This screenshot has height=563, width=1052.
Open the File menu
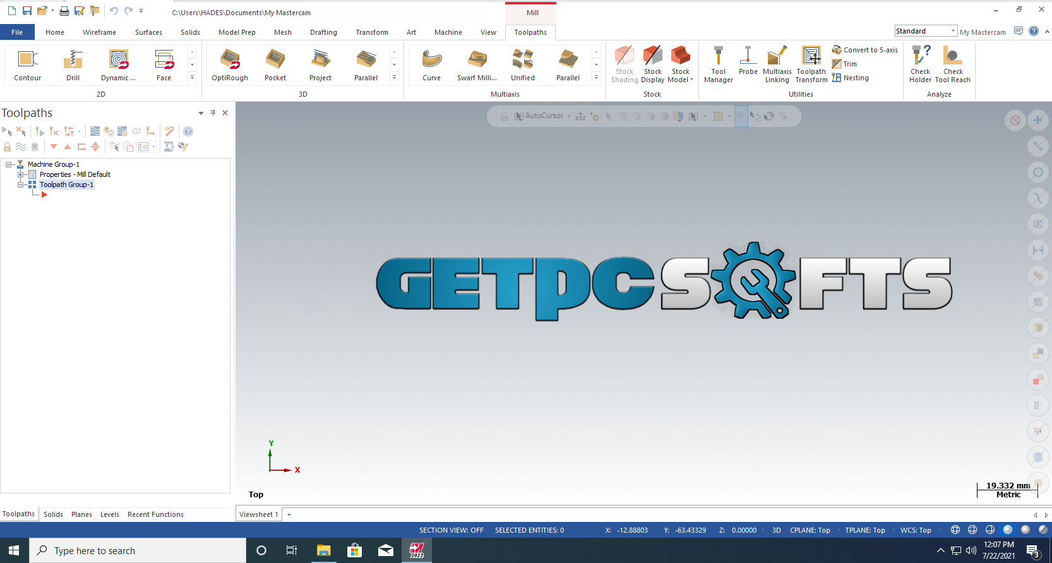pos(17,32)
